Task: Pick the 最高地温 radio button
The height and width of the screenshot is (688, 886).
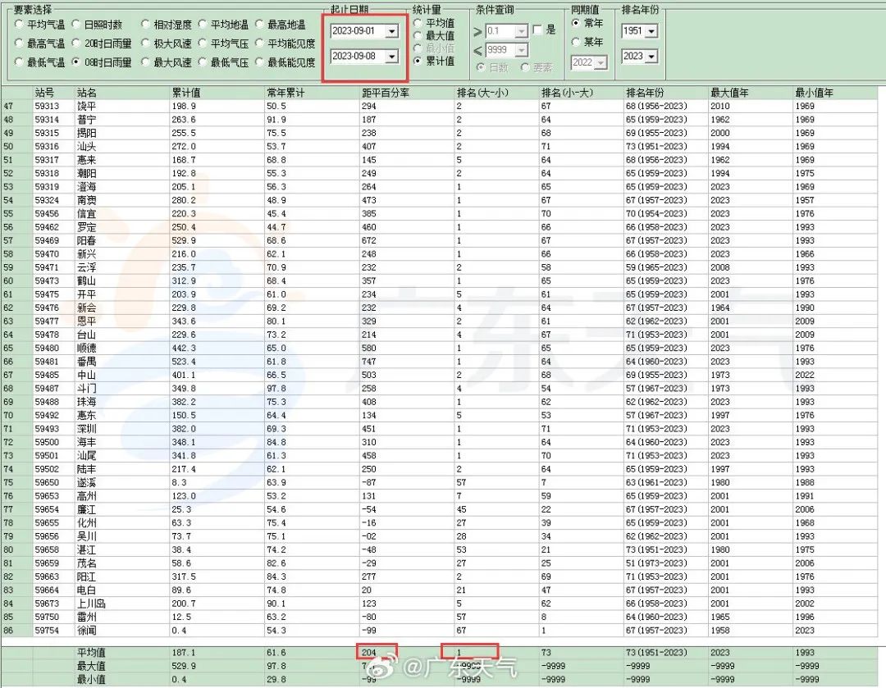Action: click(259, 25)
